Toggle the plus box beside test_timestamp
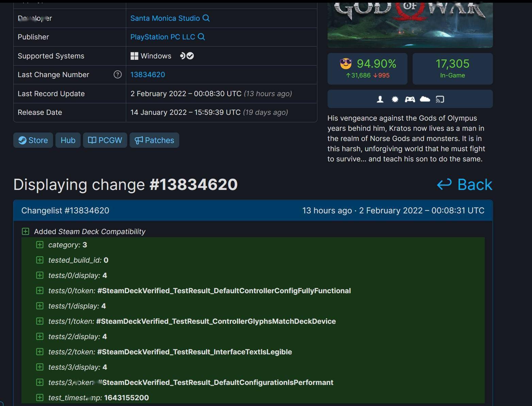The height and width of the screenshot is (406, 532). coord(40,398)
